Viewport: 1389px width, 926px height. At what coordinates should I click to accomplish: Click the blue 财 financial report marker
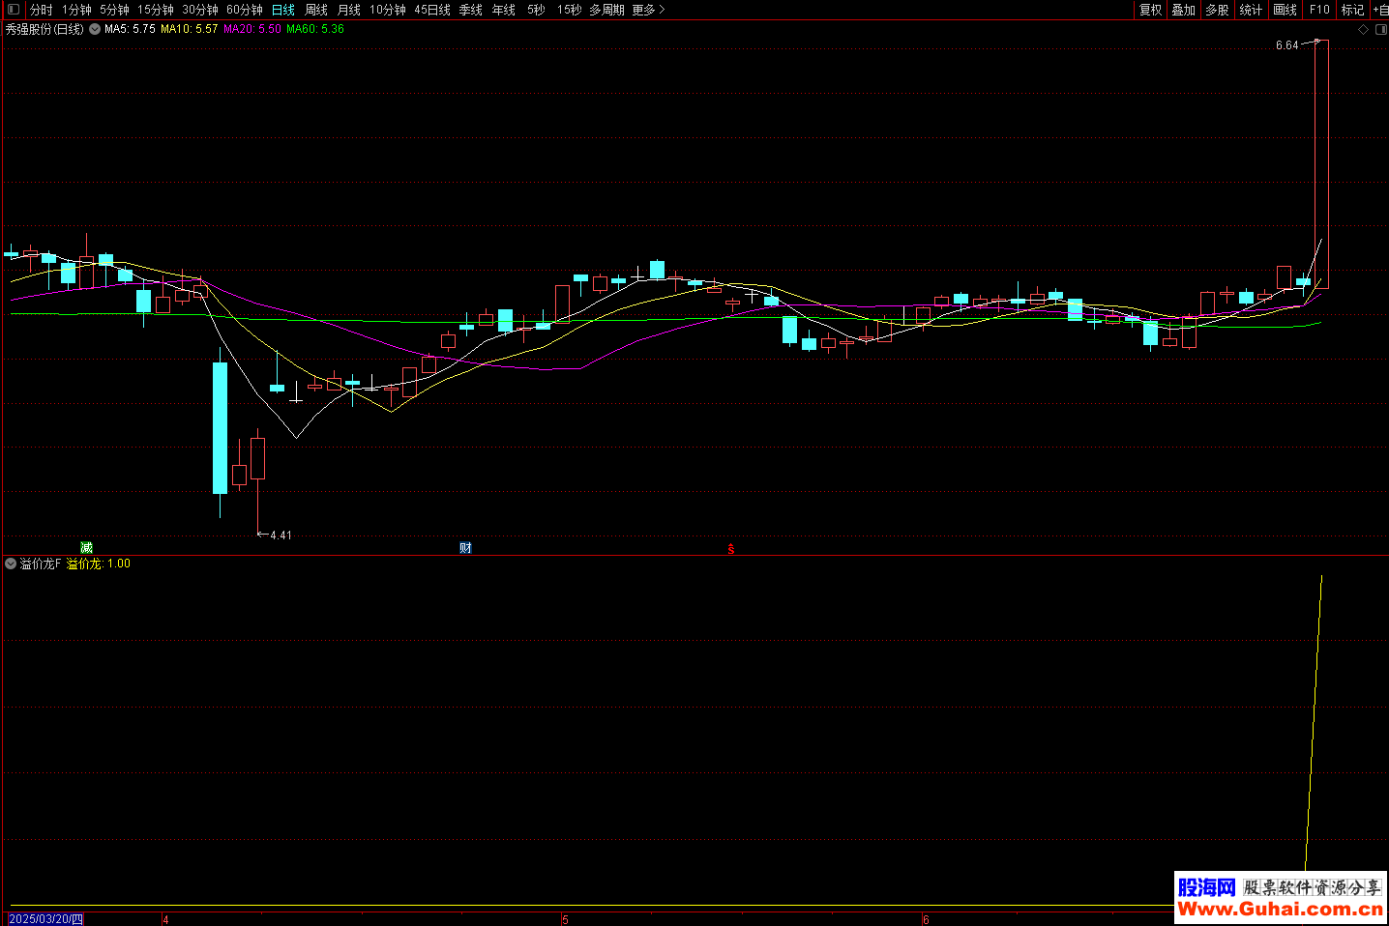465,548
